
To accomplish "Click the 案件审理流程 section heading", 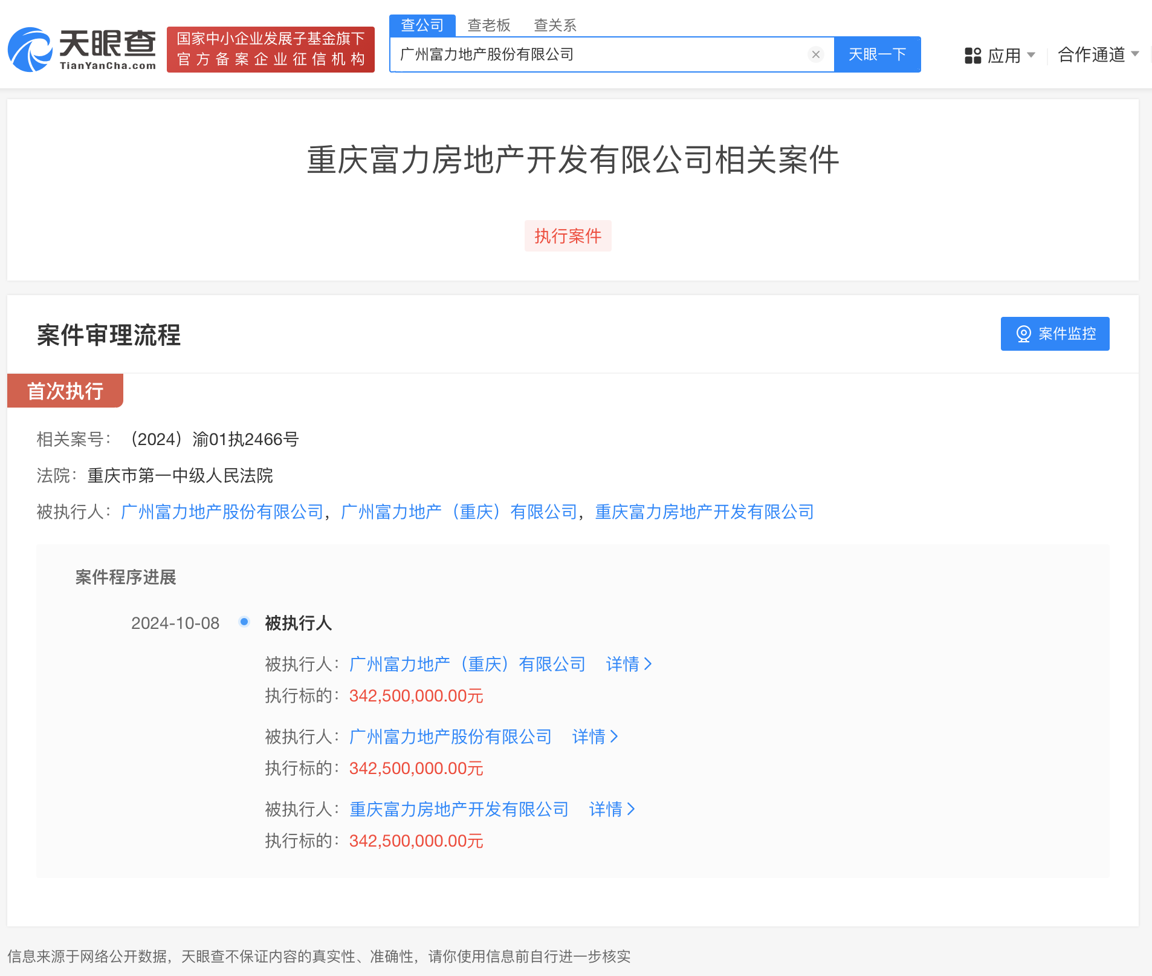I will coord(109,335).
